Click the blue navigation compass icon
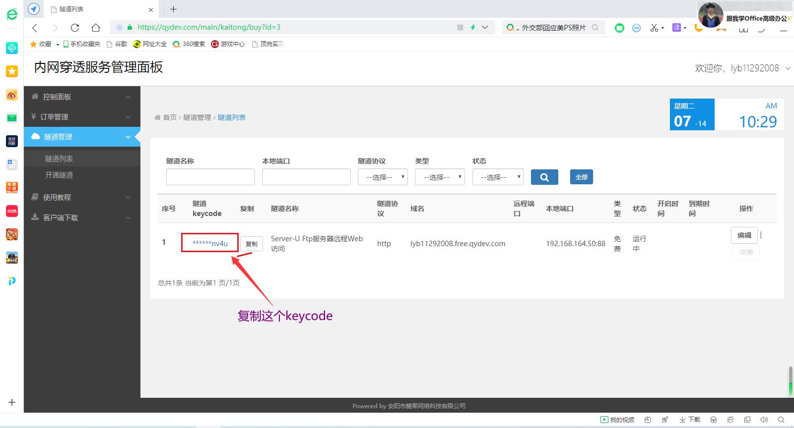Screen dimensions: 794x428 (x=34, y=9)
